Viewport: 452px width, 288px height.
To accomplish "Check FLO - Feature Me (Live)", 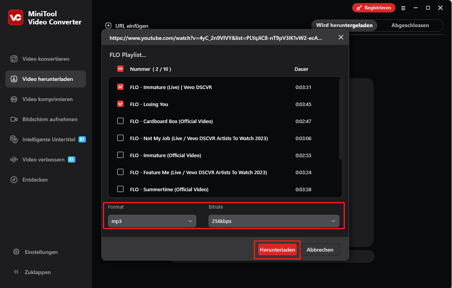I will click(120, 172).
